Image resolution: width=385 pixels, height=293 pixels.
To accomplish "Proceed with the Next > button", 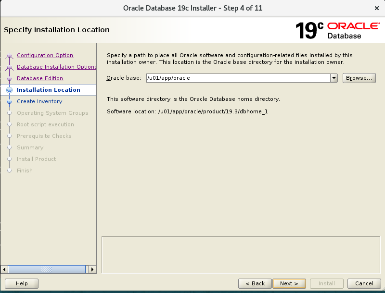I will pyautogui.click(x=289, y=284).
